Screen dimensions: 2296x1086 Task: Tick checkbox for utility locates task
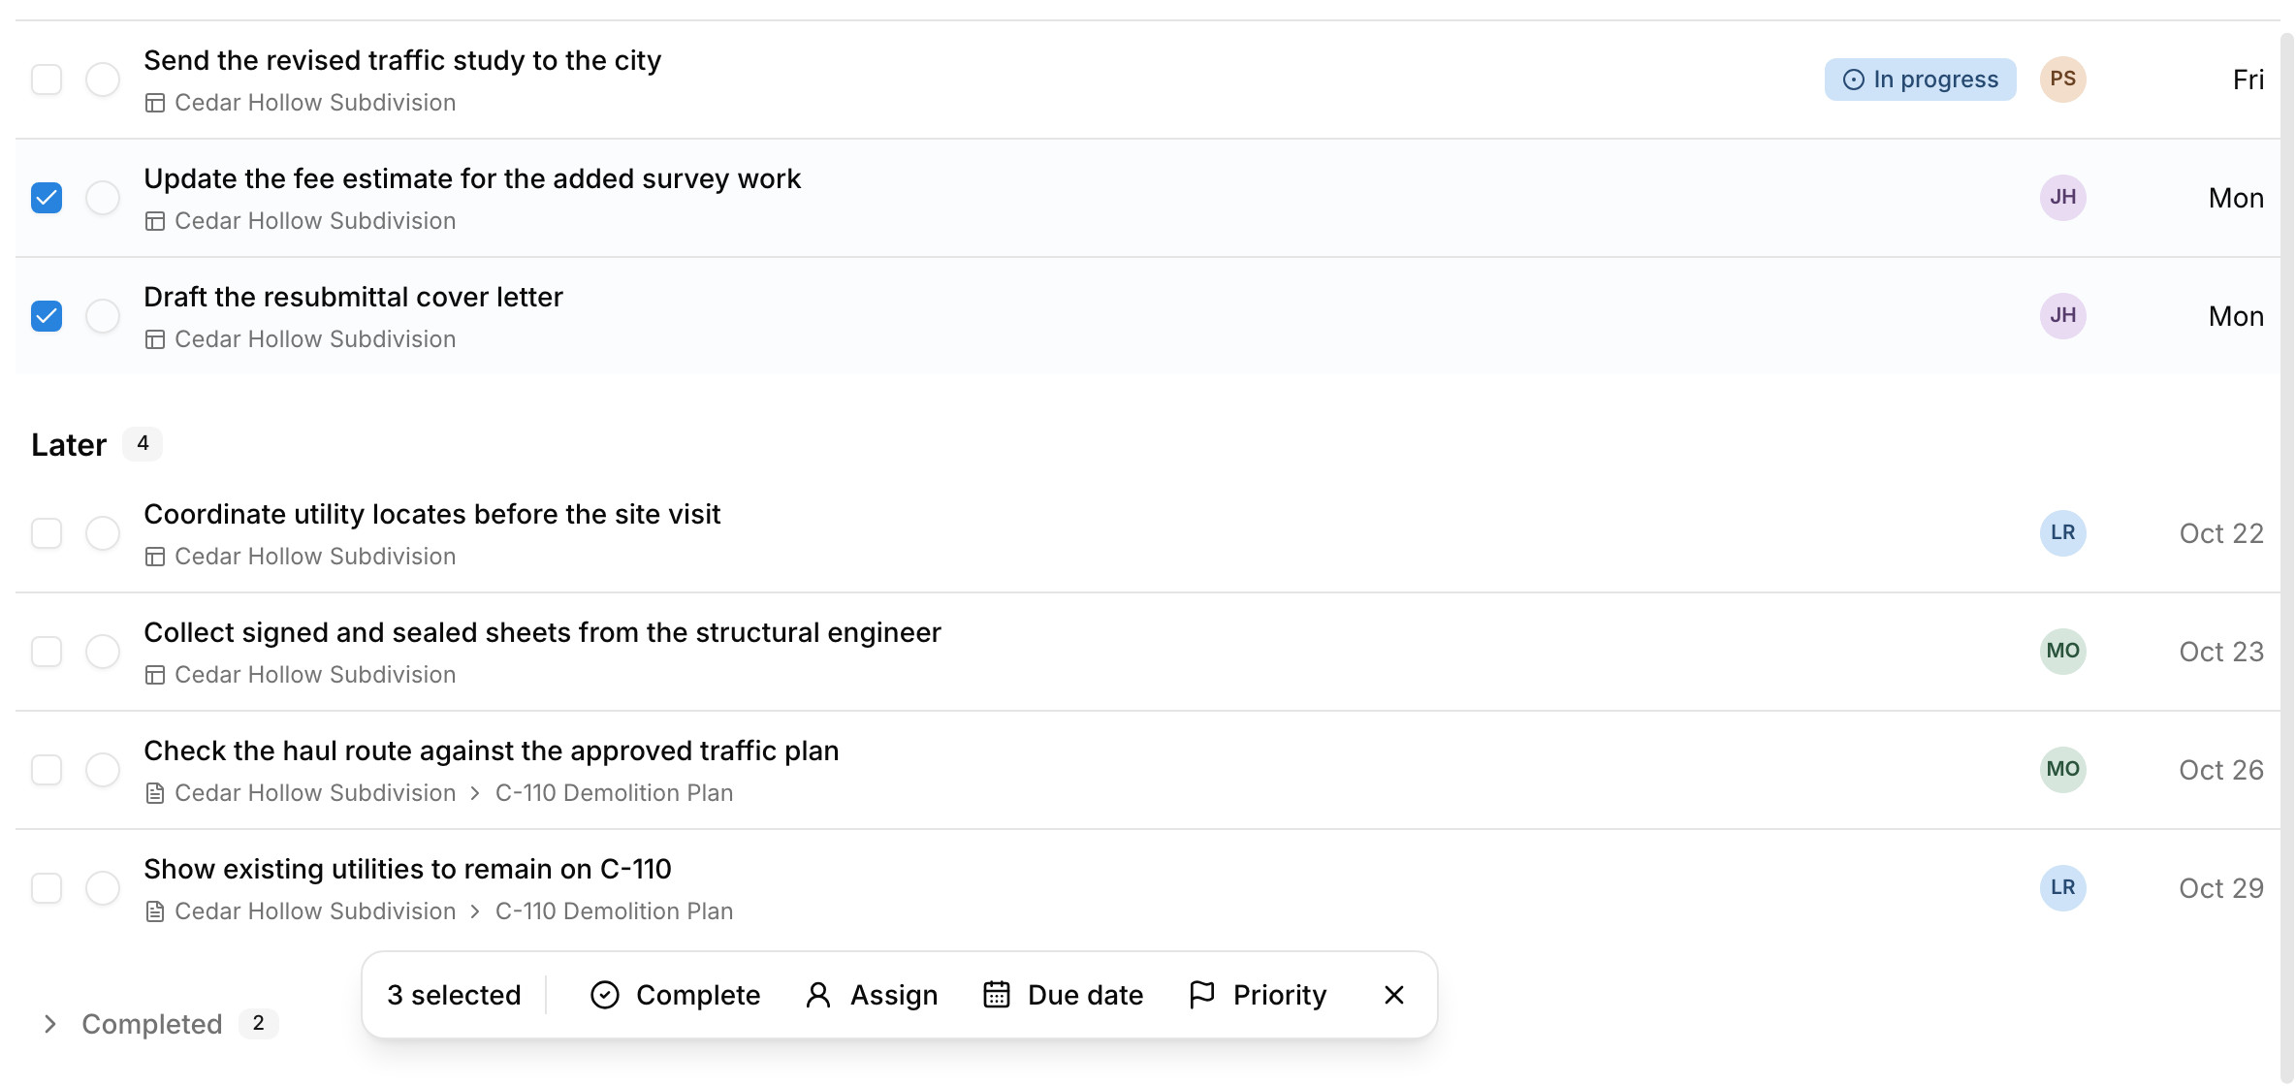(x=47, y=533)
